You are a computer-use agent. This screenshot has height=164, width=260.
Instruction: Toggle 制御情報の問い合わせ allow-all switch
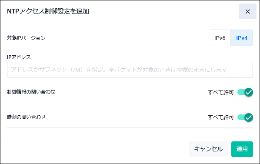[x=245, y=92]
